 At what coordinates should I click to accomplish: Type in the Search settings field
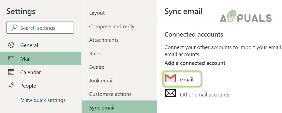(45, 28)
